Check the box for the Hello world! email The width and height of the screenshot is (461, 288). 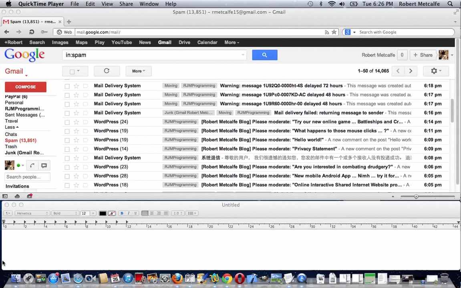67,140
